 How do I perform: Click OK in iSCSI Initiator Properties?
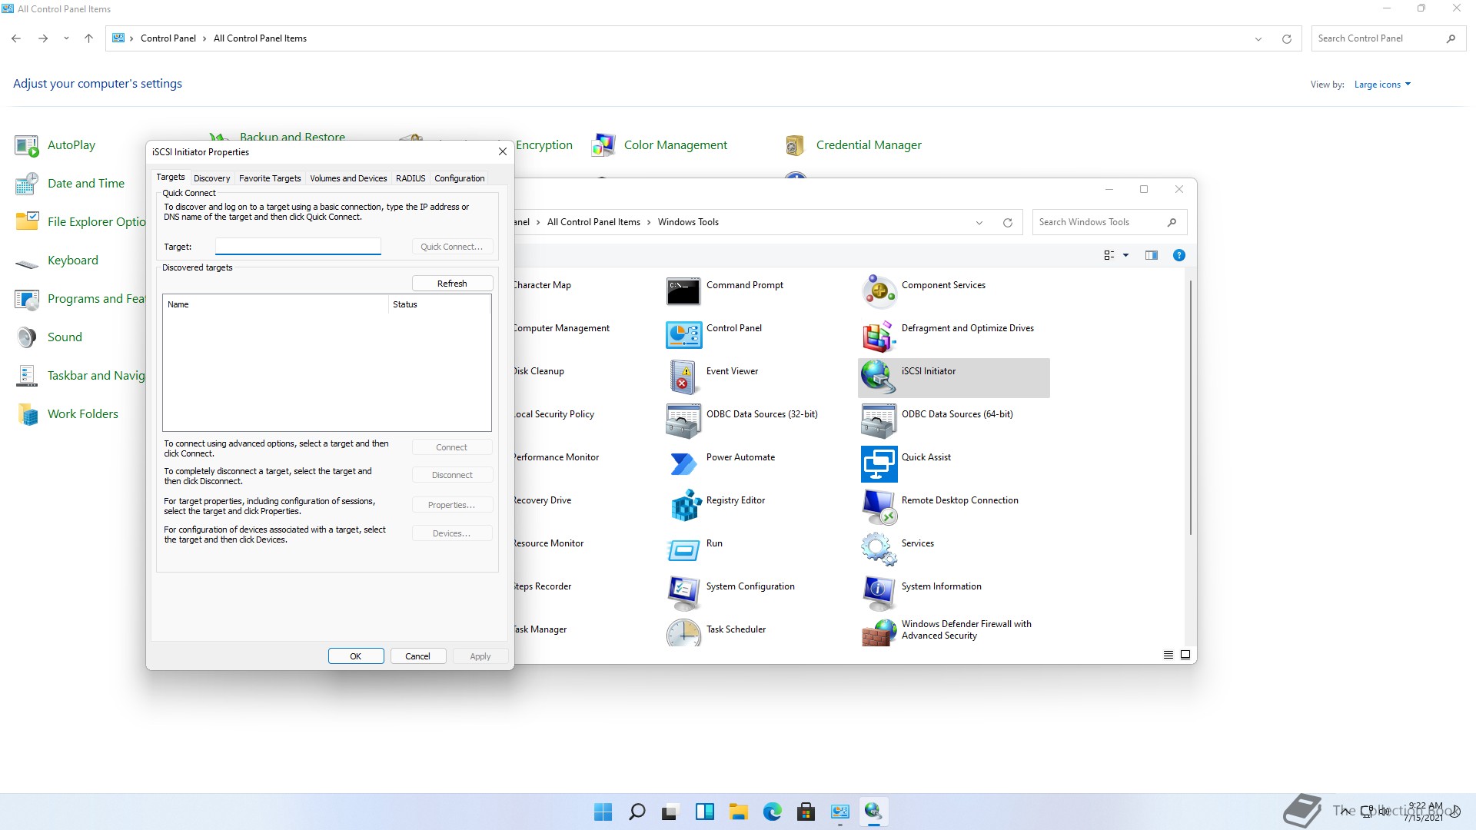[356, 656]
